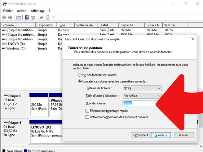
Task: Sort by the Volume column header
Action: point(18,25)
